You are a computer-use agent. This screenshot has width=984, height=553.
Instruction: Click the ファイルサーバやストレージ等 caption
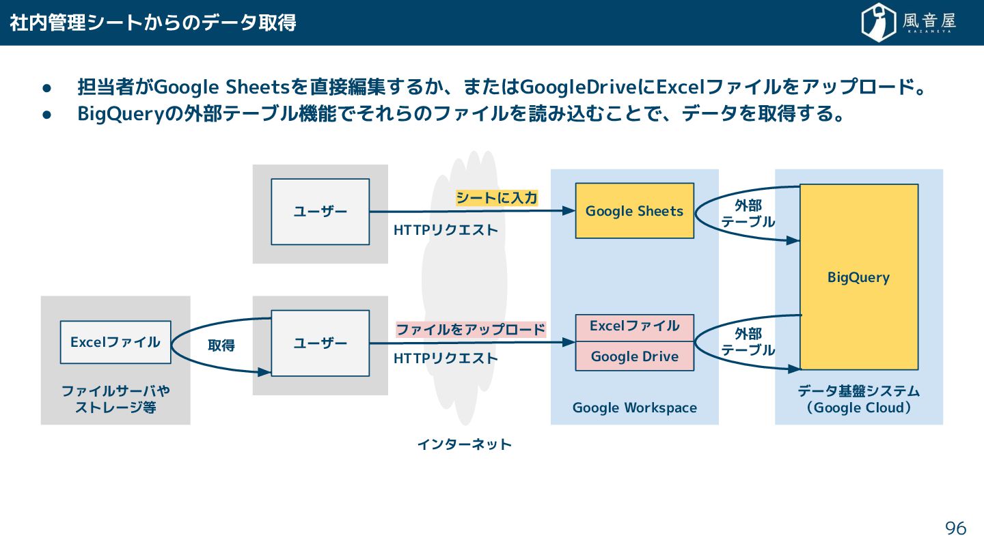[115, 399]
